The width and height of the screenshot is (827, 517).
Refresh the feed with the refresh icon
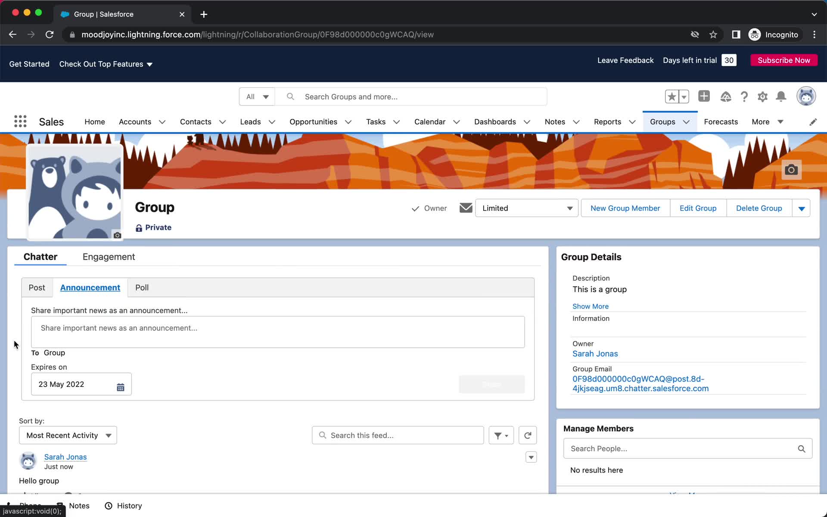point(528,436)
